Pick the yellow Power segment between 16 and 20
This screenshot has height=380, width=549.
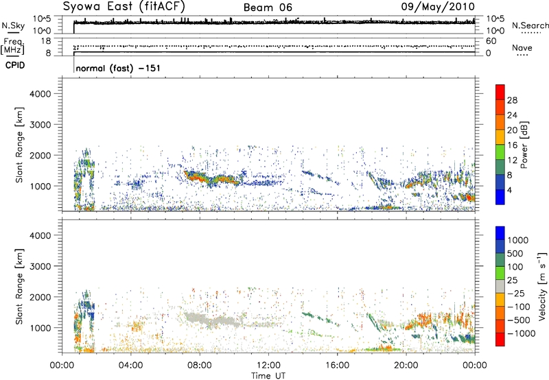coord(500,137)
